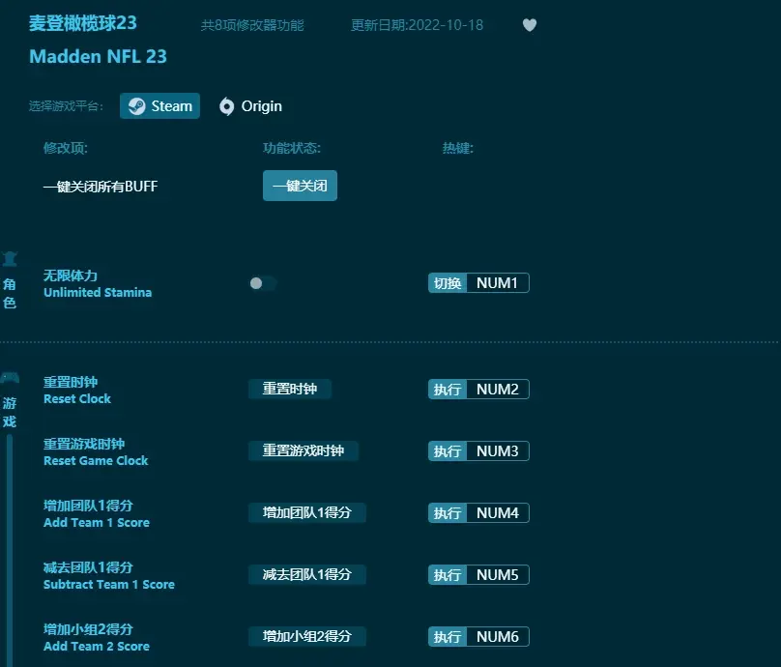Click the gamepad icon above 游戏 label
The height and width of the screenshot is (667, 781).
pyautogui.click(x=10, y=377)
